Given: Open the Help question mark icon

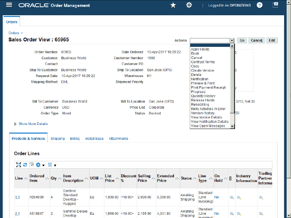Looking at the screenshot, I should [x=260, y=5].
